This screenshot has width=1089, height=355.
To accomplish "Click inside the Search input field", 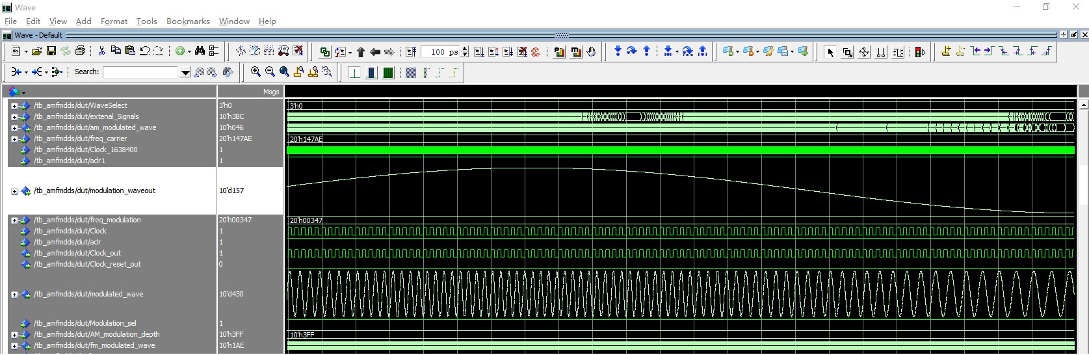I will 140,72.
